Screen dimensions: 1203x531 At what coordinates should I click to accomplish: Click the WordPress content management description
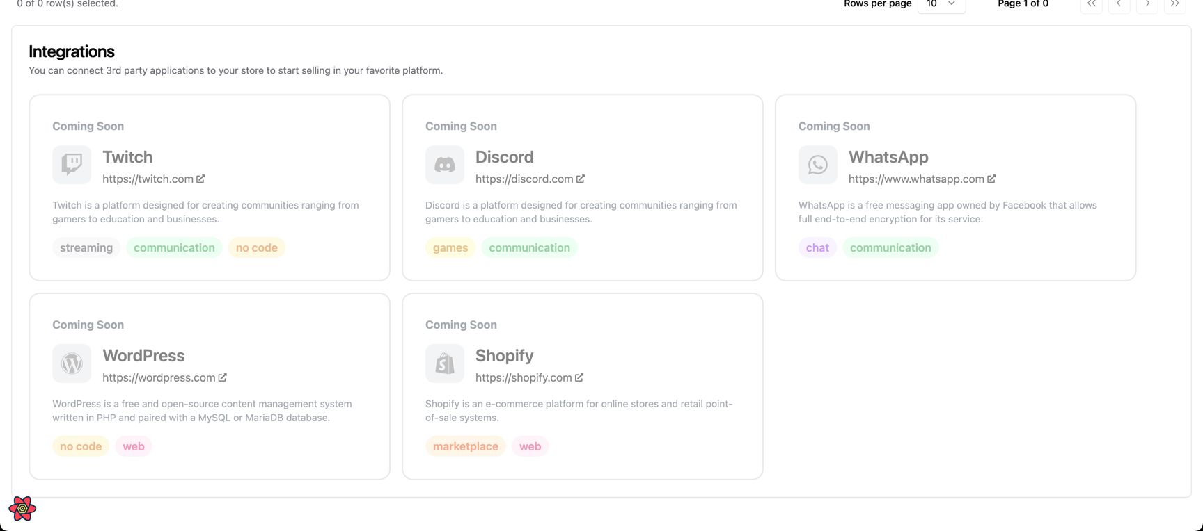coord(202,411)
